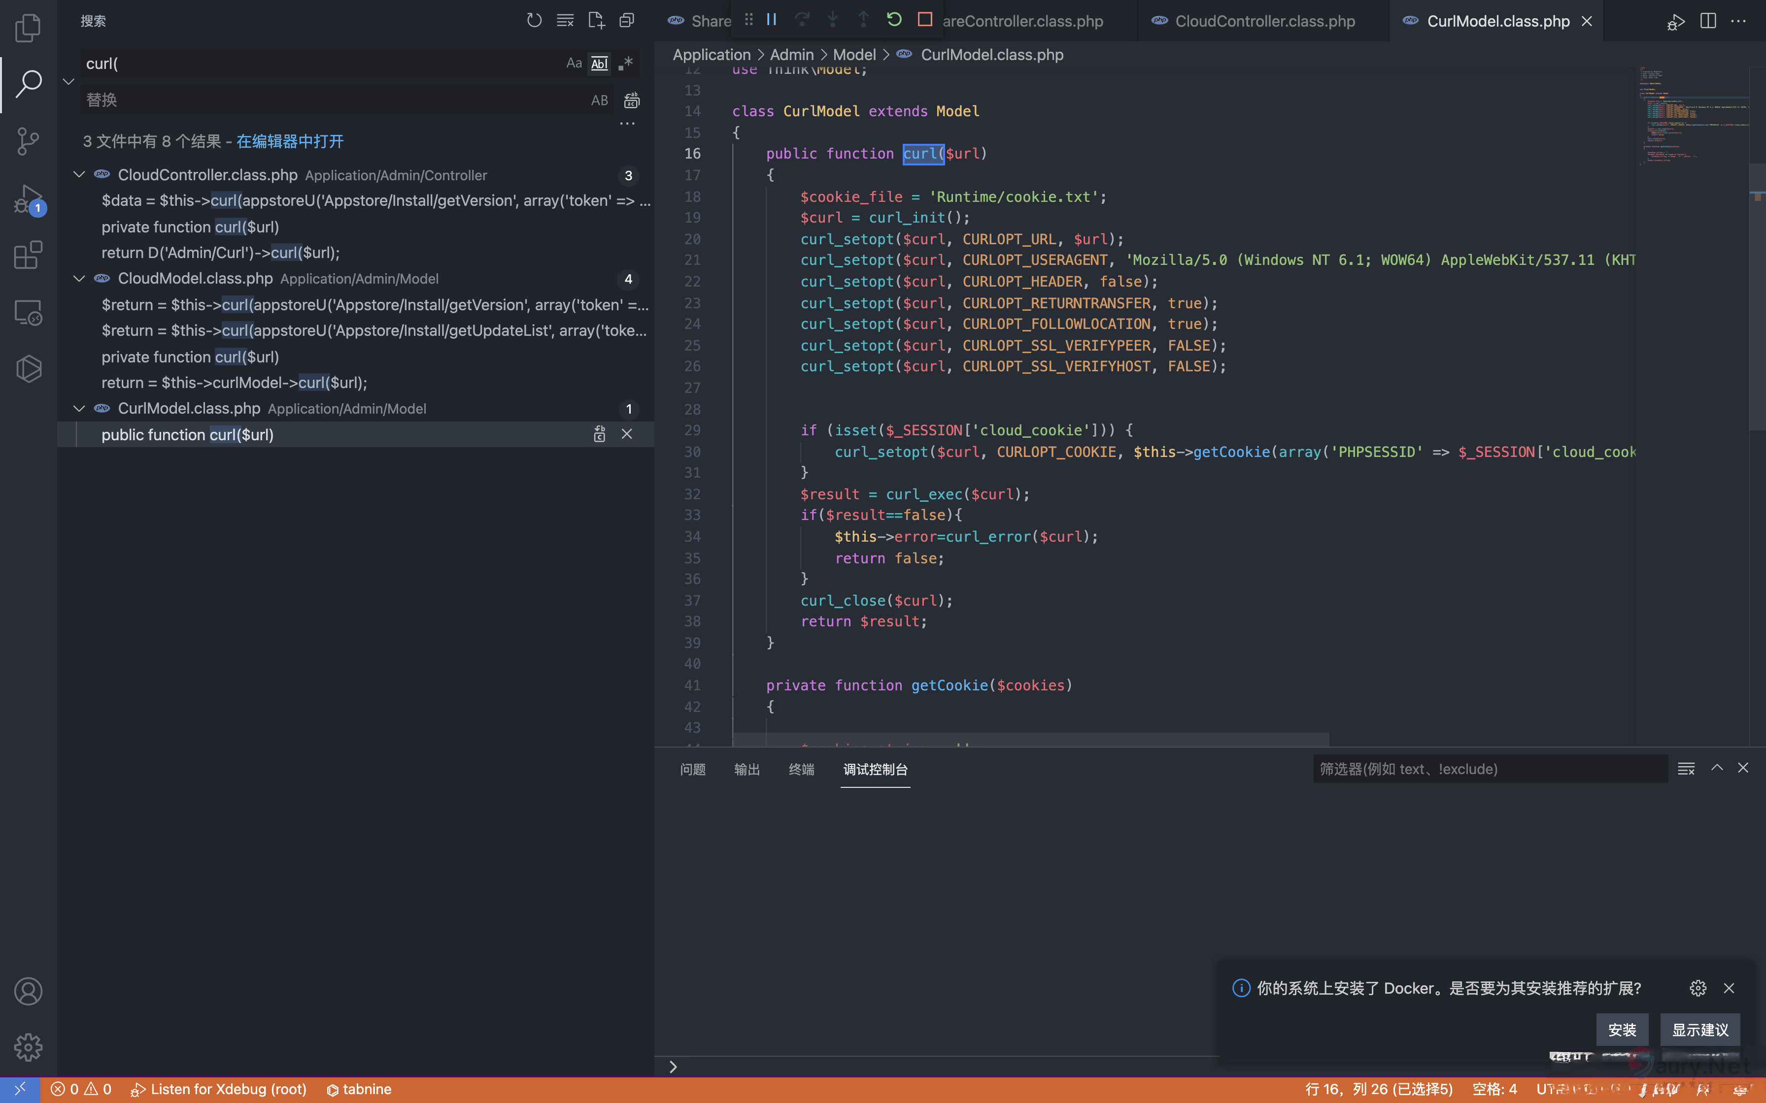Open the Extensions view
The height and width of the screenshot is (1103, 1766).
coord(28,256)
